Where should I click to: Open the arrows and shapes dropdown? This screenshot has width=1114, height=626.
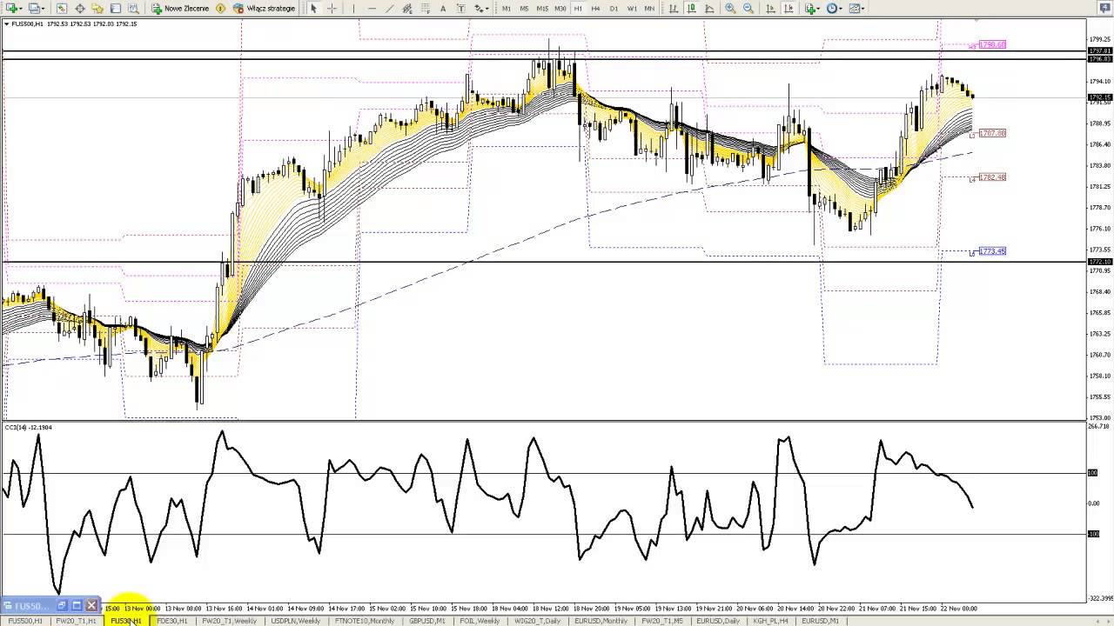tap(481, 8)
